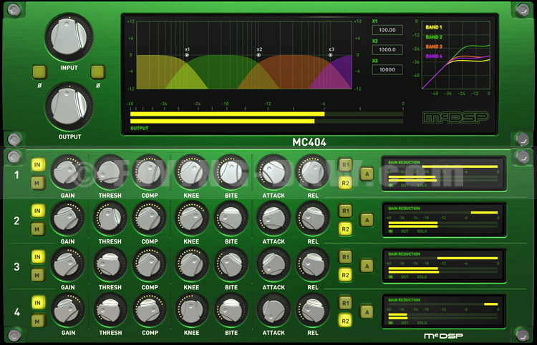Select R1 release mode for band 1

(x=345, y=165)
